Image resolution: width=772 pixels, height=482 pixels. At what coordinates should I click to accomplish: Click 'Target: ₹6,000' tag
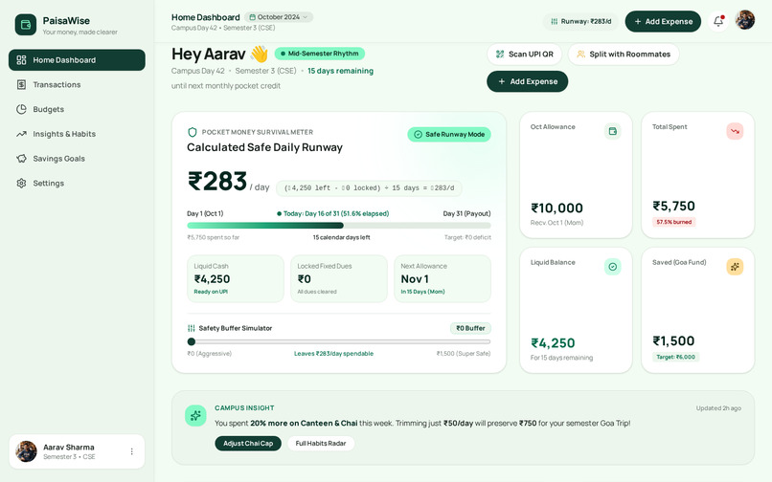pos(675,357)
